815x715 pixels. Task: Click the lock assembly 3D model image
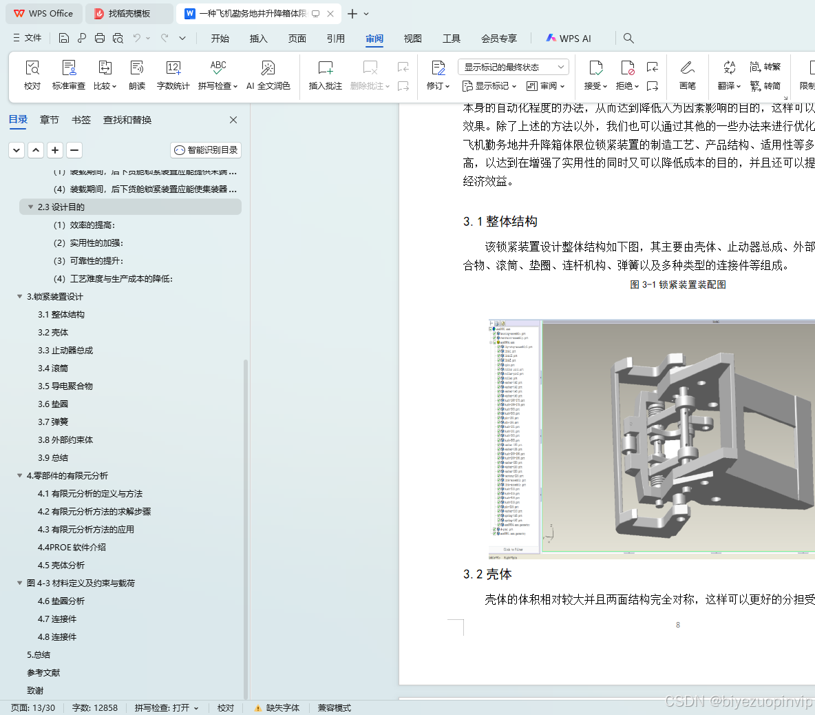click(x=652, y=439)
